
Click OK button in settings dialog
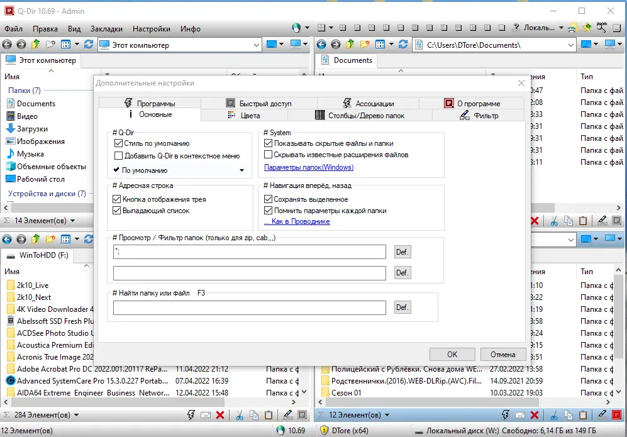[452, 354]
